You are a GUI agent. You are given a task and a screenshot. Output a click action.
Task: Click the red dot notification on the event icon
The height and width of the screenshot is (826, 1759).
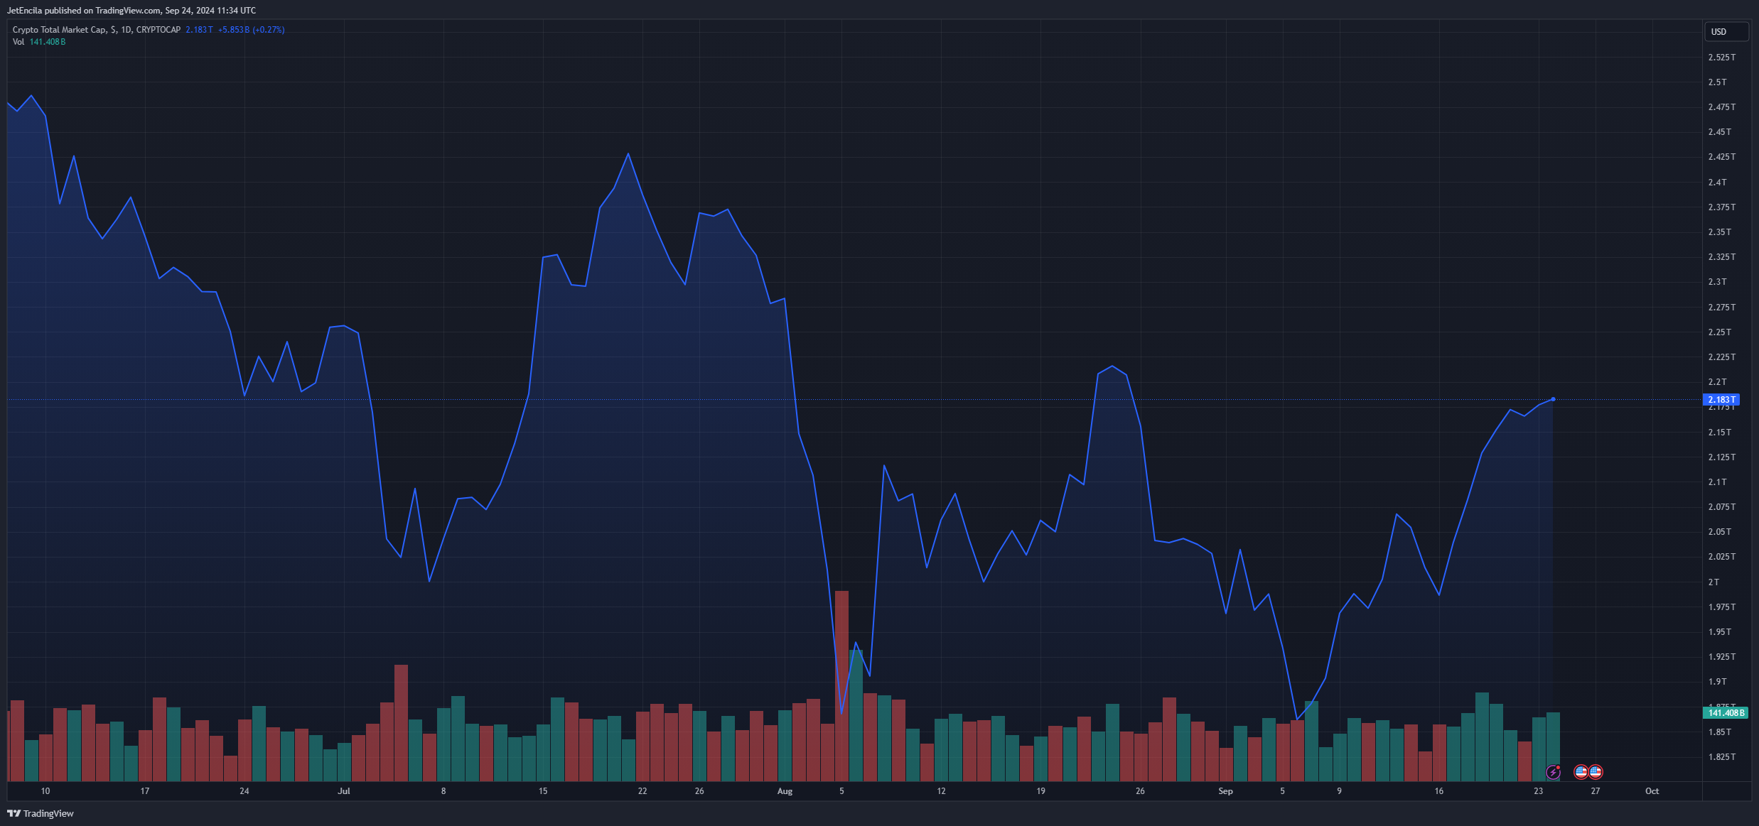pyautogui.click(x=1559, y=767)
